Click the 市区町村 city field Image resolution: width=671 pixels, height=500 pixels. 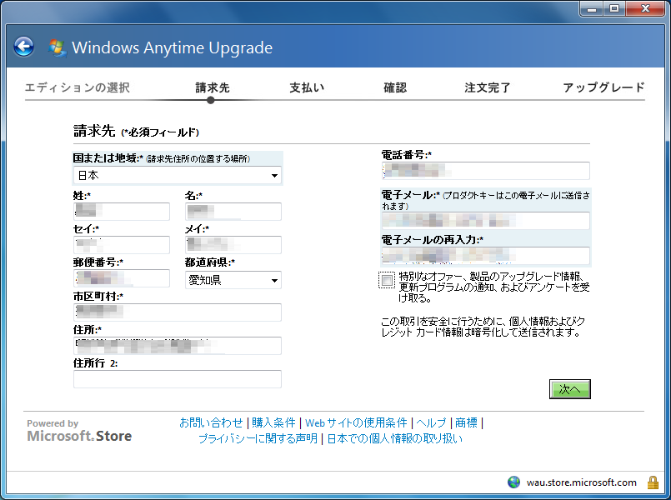(x=177, y=312)
